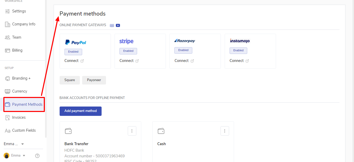354x162 pixels.
Task: Click the Instamojo logo
Action: [240, 41]
